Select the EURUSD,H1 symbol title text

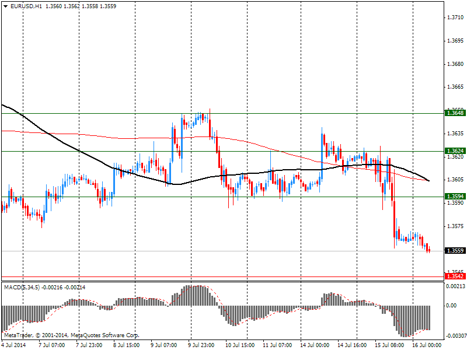tap(26, 6)
